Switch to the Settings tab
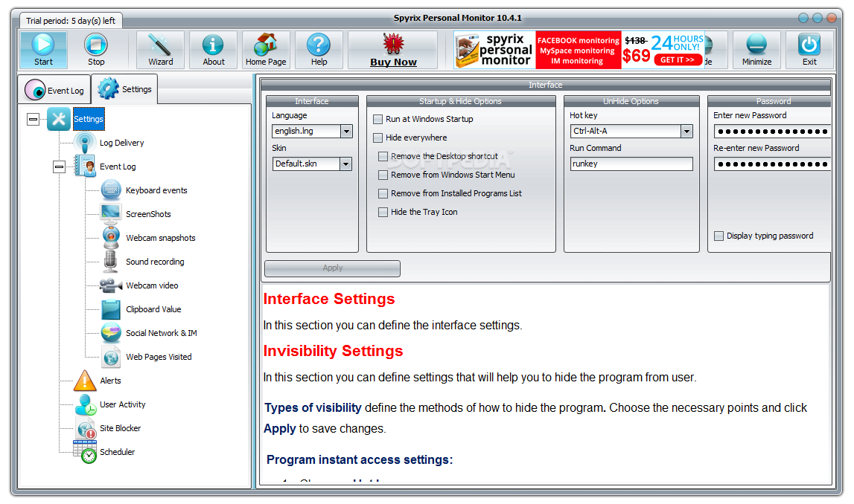 (x=125, y=88)
